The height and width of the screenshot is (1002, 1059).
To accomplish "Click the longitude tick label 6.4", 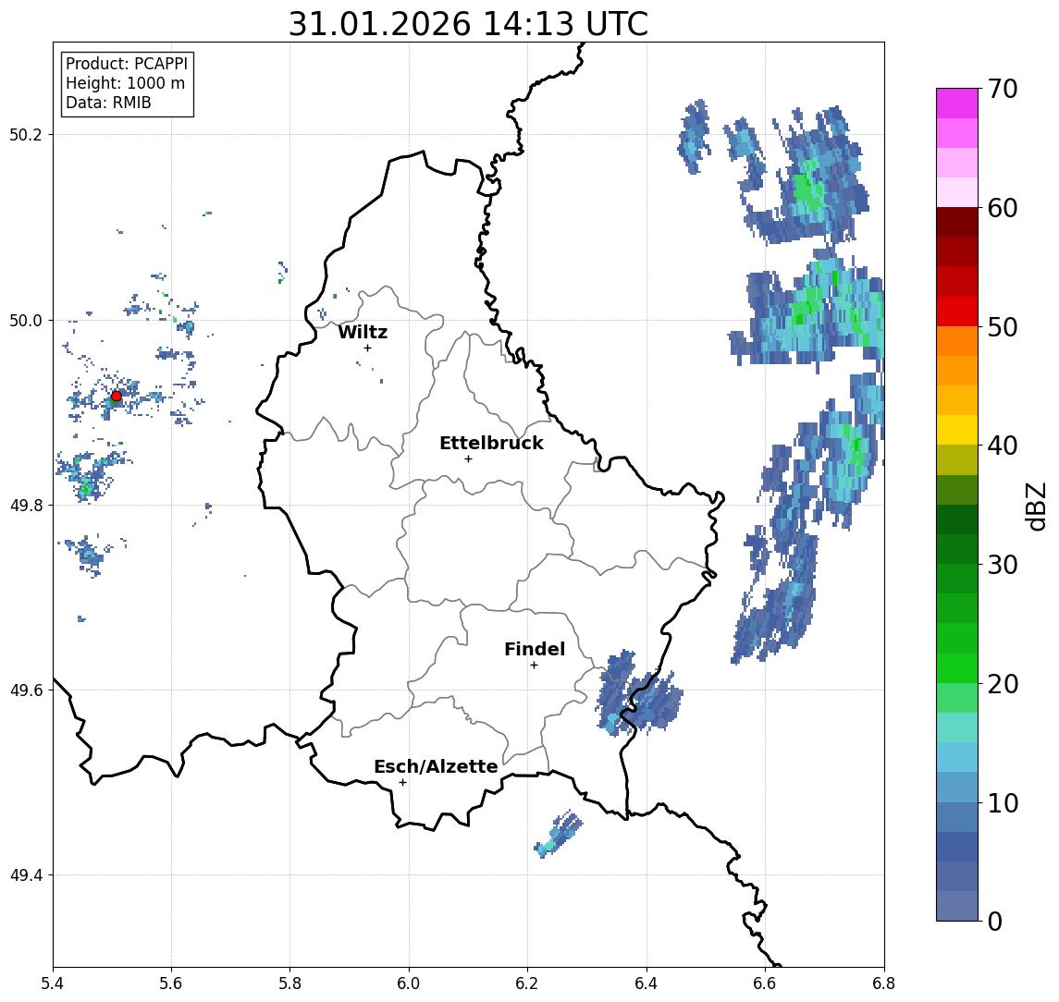I will [x=646, y=984].
